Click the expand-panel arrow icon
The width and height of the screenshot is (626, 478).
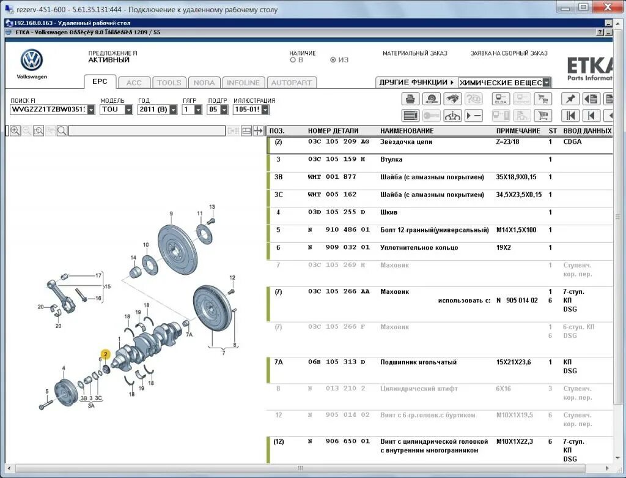259,131
